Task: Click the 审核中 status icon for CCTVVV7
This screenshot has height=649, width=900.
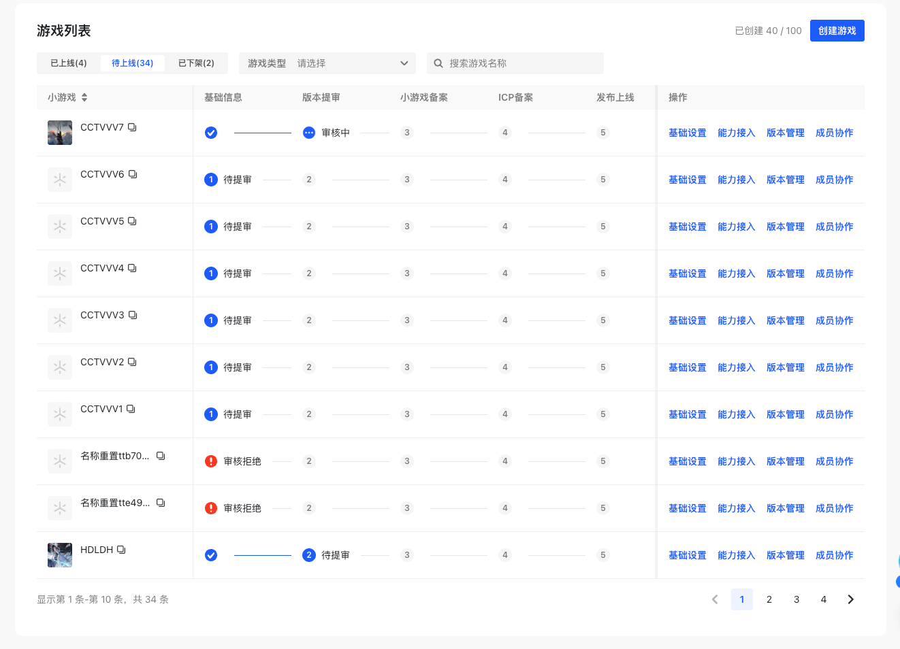Action: pos(309,133)
